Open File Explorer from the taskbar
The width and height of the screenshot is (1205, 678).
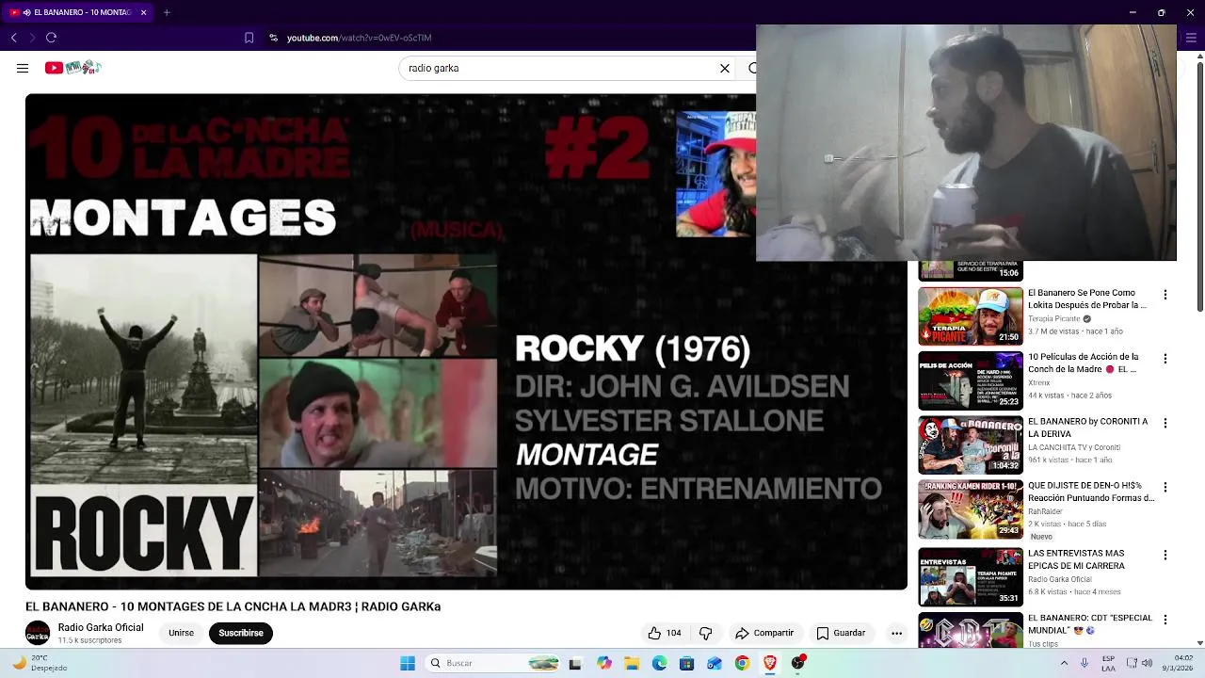pos(632,663)
